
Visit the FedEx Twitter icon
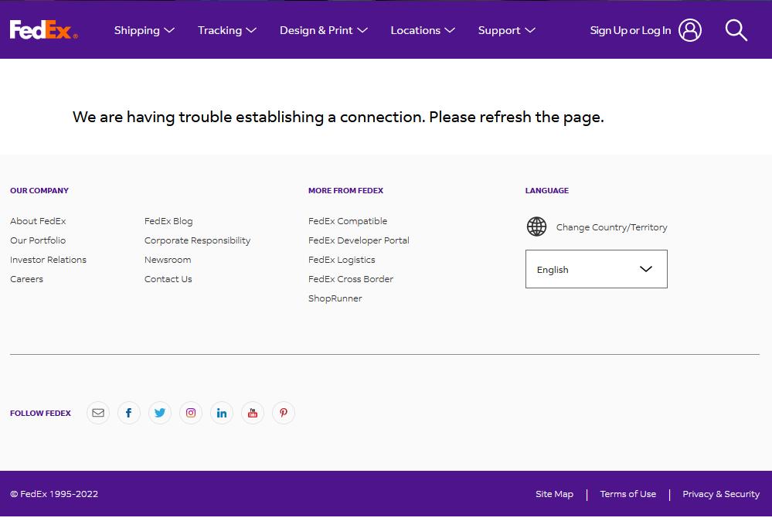point(160,413)
